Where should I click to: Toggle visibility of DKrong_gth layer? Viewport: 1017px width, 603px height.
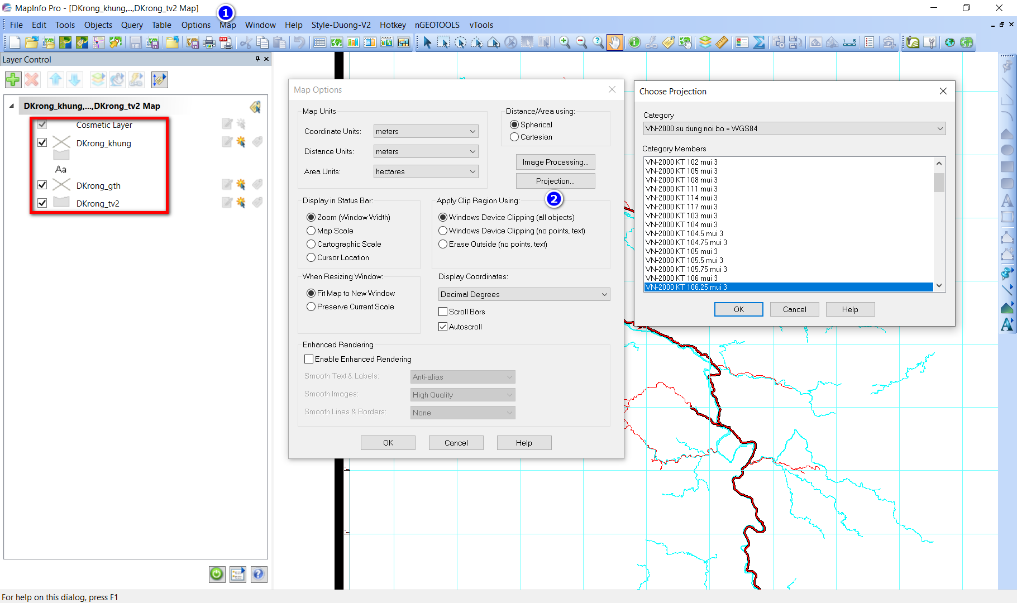(42, 185)
